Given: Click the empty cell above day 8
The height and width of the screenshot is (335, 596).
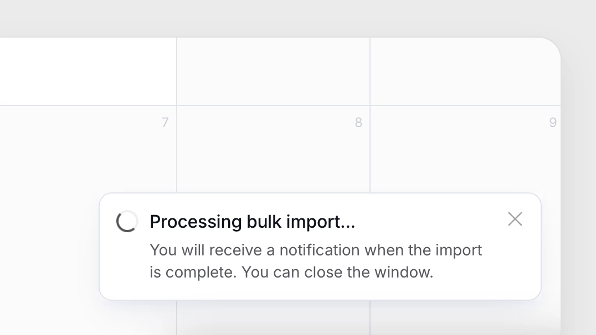Looking at the screenshot, I should coord(273,72).
